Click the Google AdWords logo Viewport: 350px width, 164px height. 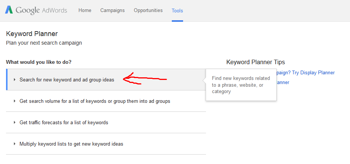tap(36, 10)
